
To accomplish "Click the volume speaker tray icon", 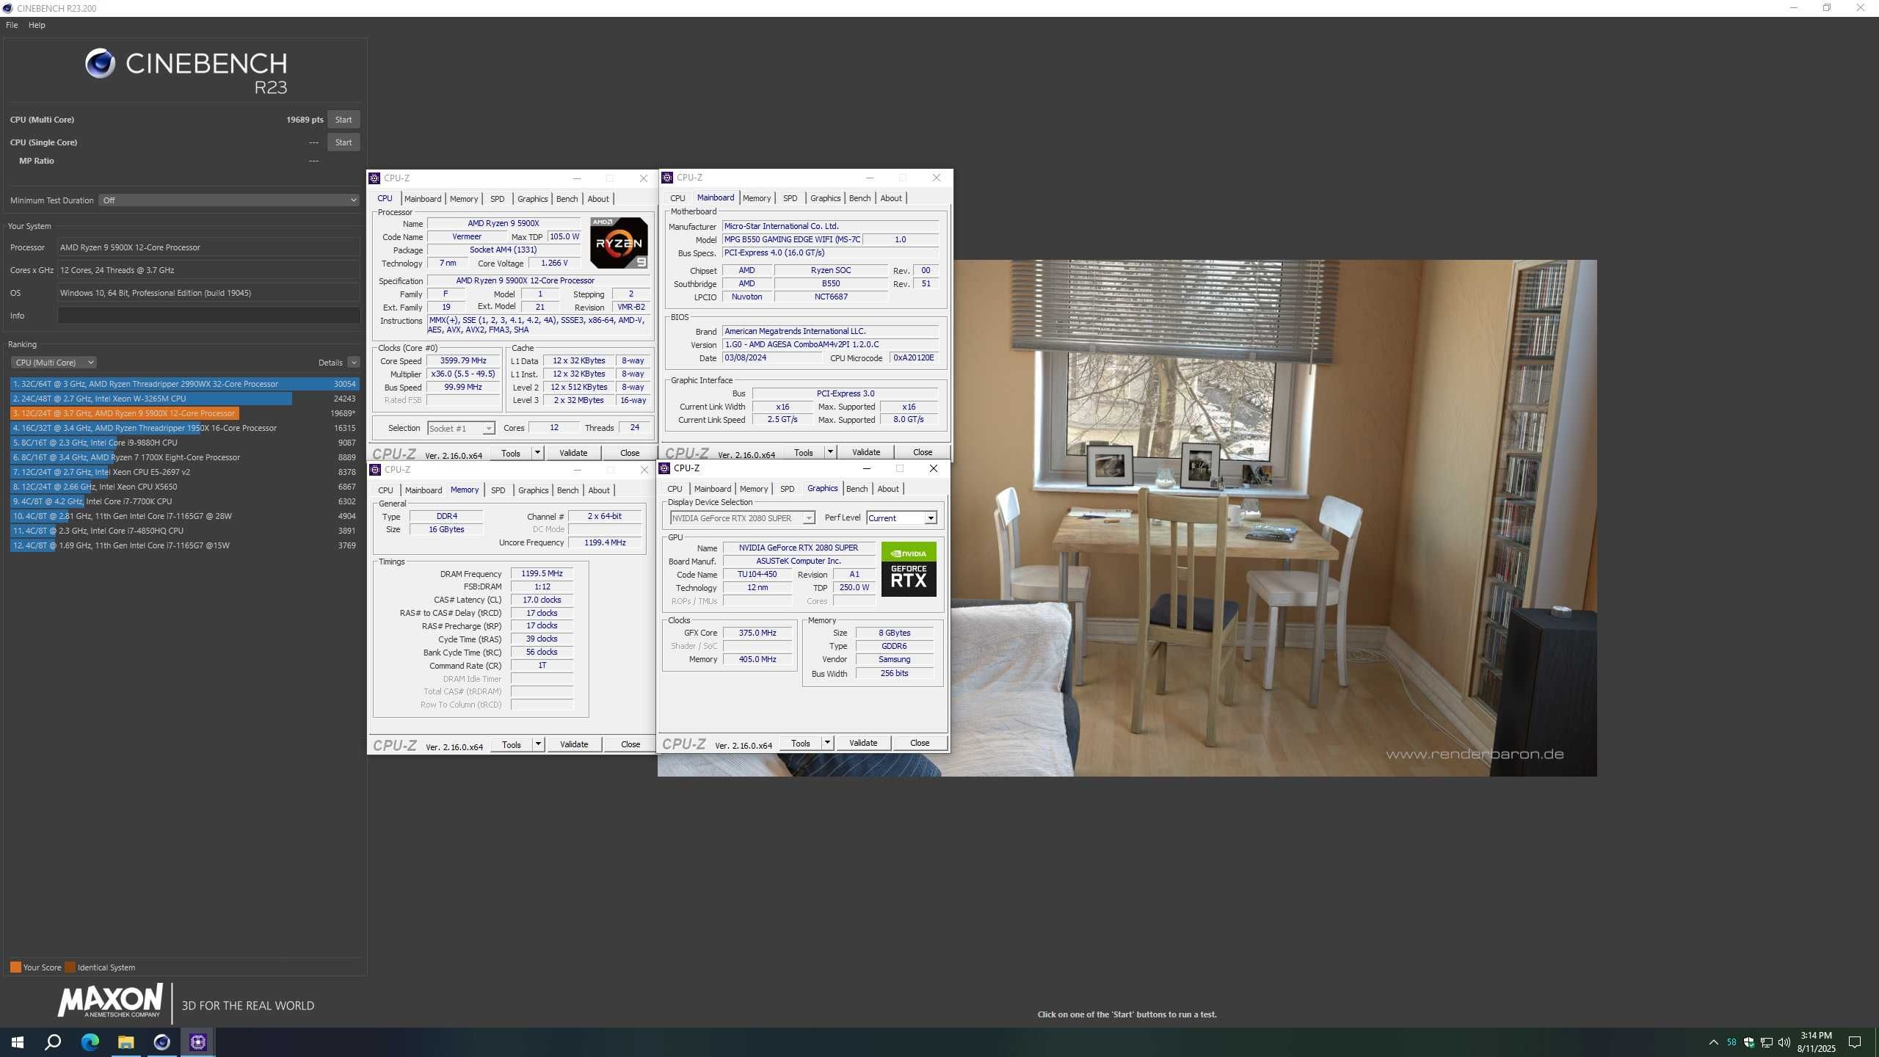I will coord(1784,1042).
